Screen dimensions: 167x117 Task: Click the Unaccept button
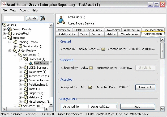145,87
